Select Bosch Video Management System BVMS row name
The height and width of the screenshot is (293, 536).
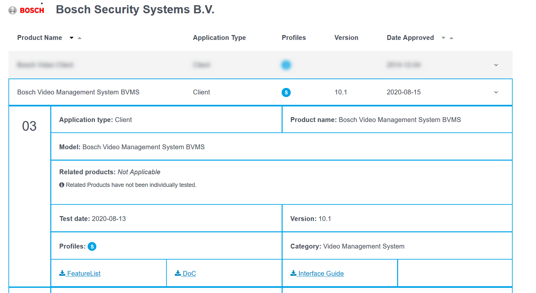point(78,92)
